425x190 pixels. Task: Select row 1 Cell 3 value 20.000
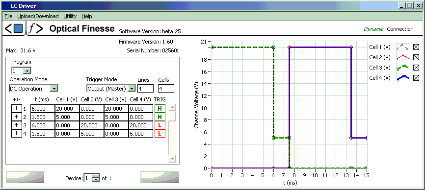tap(116, 109)
